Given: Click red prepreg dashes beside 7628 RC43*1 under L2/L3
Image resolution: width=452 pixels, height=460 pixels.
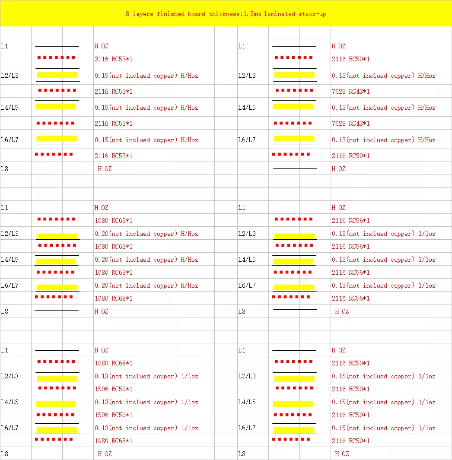Looking at the screenshot, I should (x=294, y=91).
